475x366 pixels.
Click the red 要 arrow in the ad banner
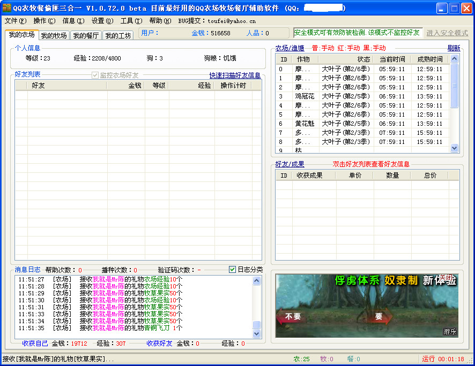pos(378,316)
